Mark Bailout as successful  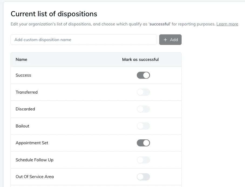[x=143, y=126]
